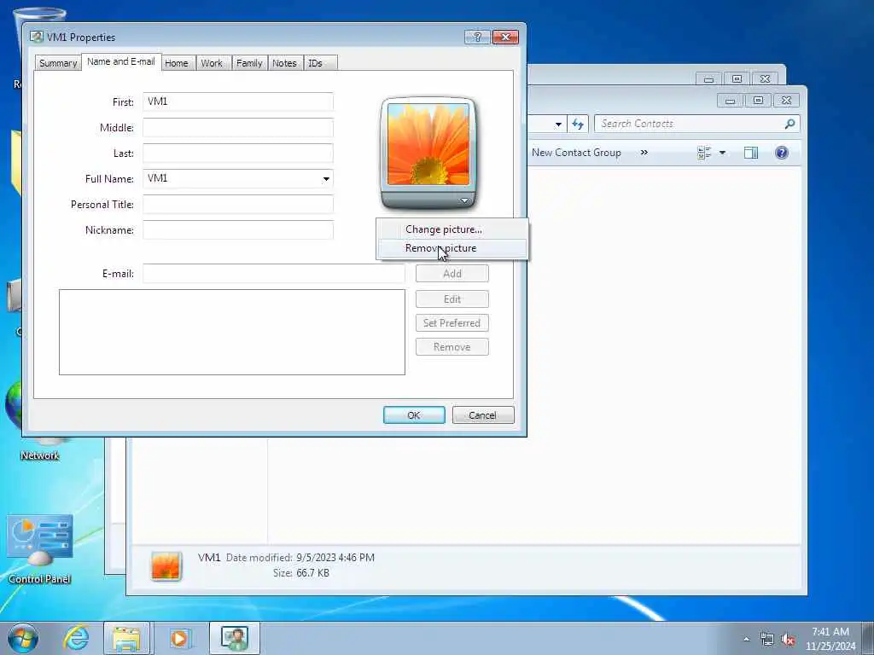
Task: Click the refresh icon in Contacts window
Action: pyautogui.click(x=578, y=124)
